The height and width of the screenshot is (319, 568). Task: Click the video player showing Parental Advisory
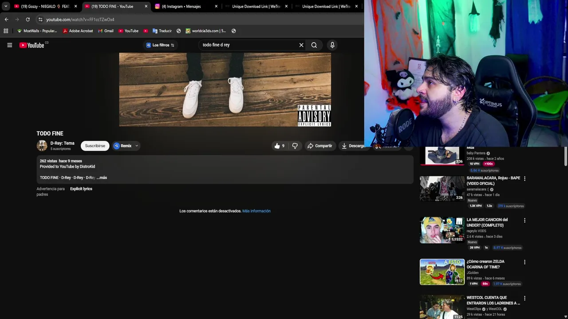pyautogui.click(x=225, y=90)
